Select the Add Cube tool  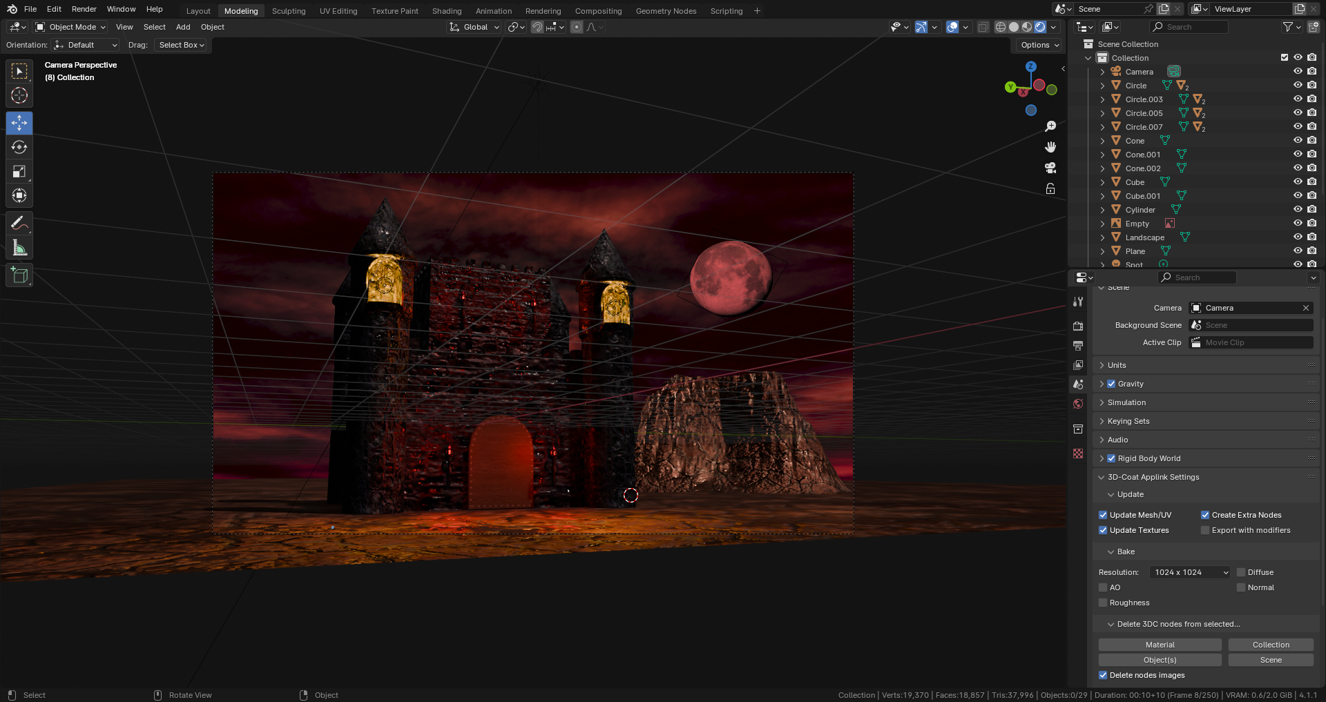pyautogui.click(x=19, y=275)
